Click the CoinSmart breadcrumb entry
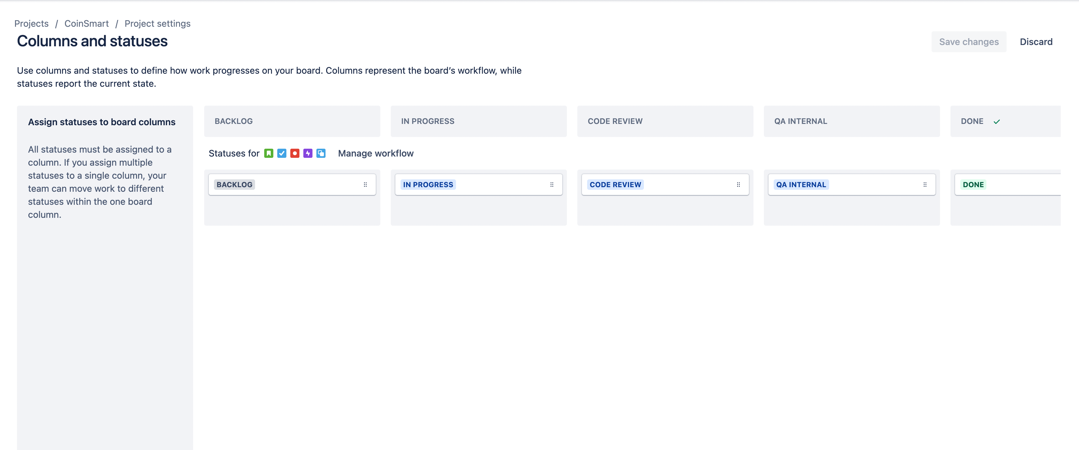The height and width of the screenshot is (450, 1079). tap(86, 23)
